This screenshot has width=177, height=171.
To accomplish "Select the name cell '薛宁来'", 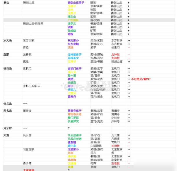I will (72, 146).
